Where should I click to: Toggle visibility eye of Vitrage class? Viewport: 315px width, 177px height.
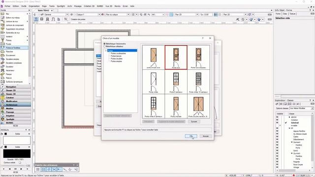tap(277, 167)
